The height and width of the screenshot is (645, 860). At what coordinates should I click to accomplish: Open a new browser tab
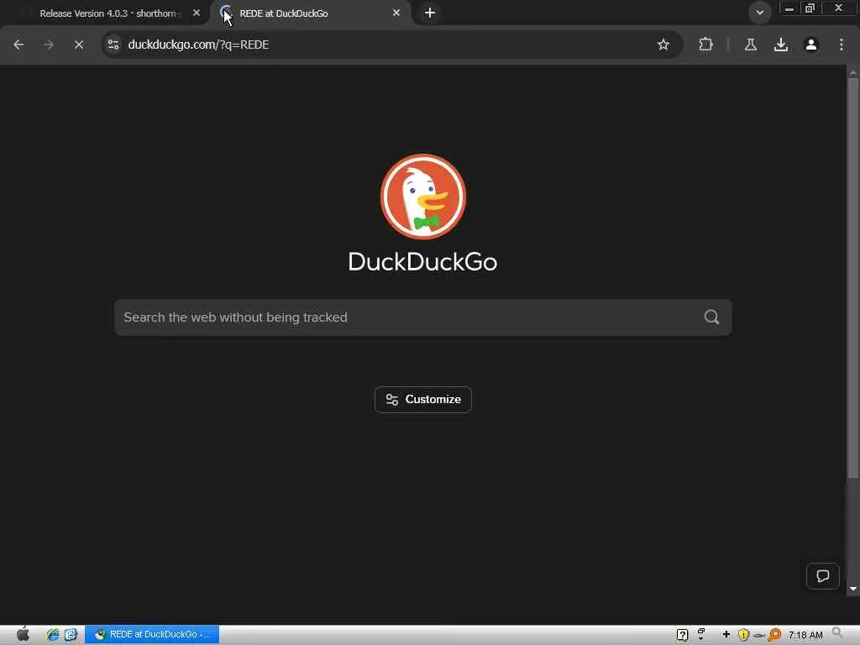(x=430, y=13)
